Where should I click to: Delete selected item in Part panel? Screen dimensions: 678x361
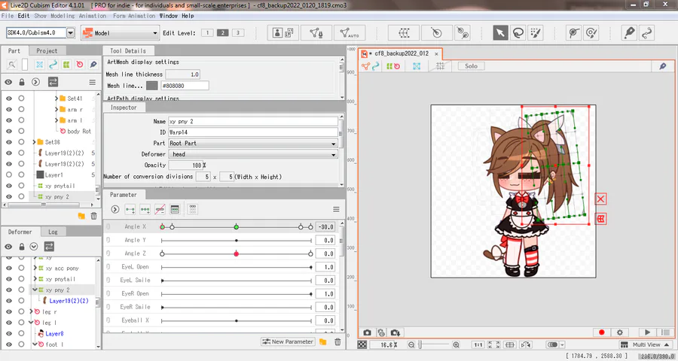pos(94,216)
